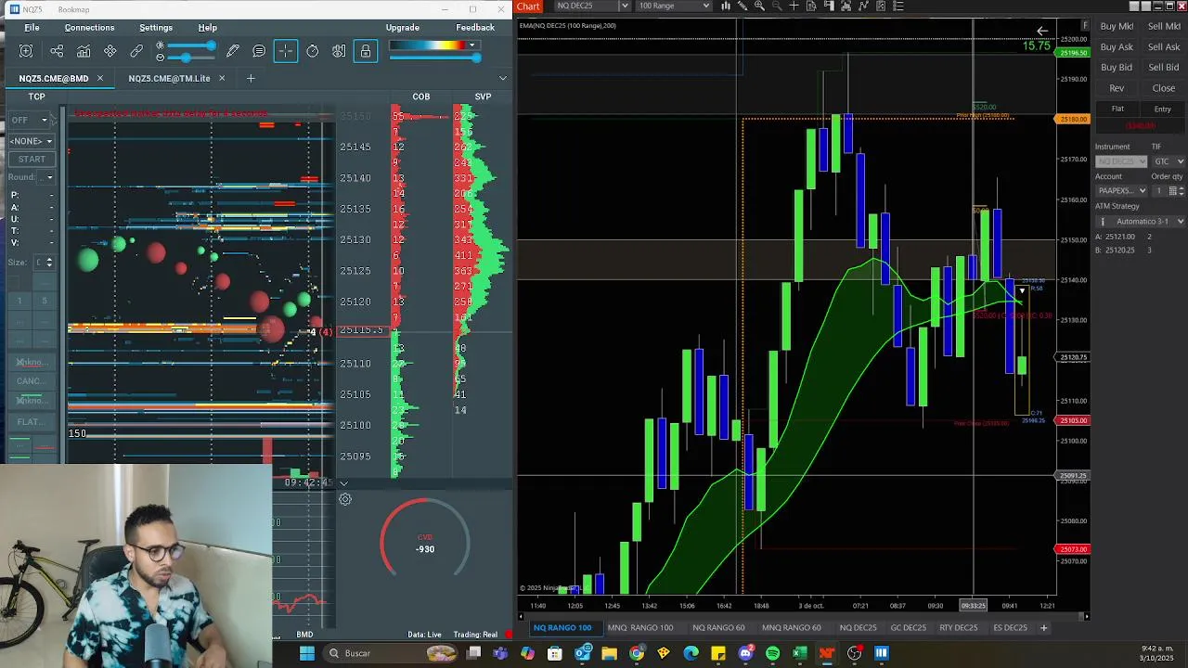Toggle the eye visibility icon in Bookmap toolbar
Screen dimensions: 1188x668
pyautogui.click(x=339, y=52)
